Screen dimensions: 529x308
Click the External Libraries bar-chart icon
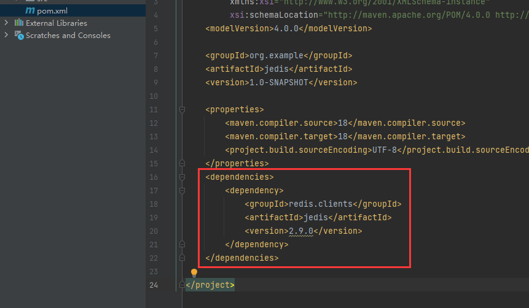click(18, 23)
